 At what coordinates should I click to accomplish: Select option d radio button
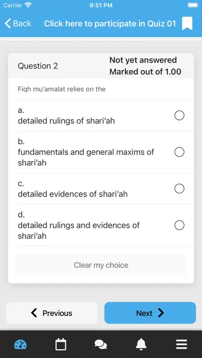(x=179, y=225)
